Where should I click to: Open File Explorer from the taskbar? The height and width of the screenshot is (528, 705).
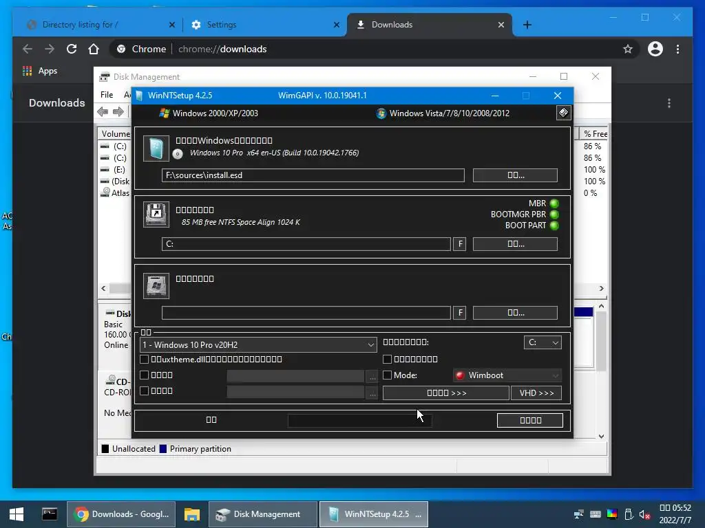click(192, 514)
